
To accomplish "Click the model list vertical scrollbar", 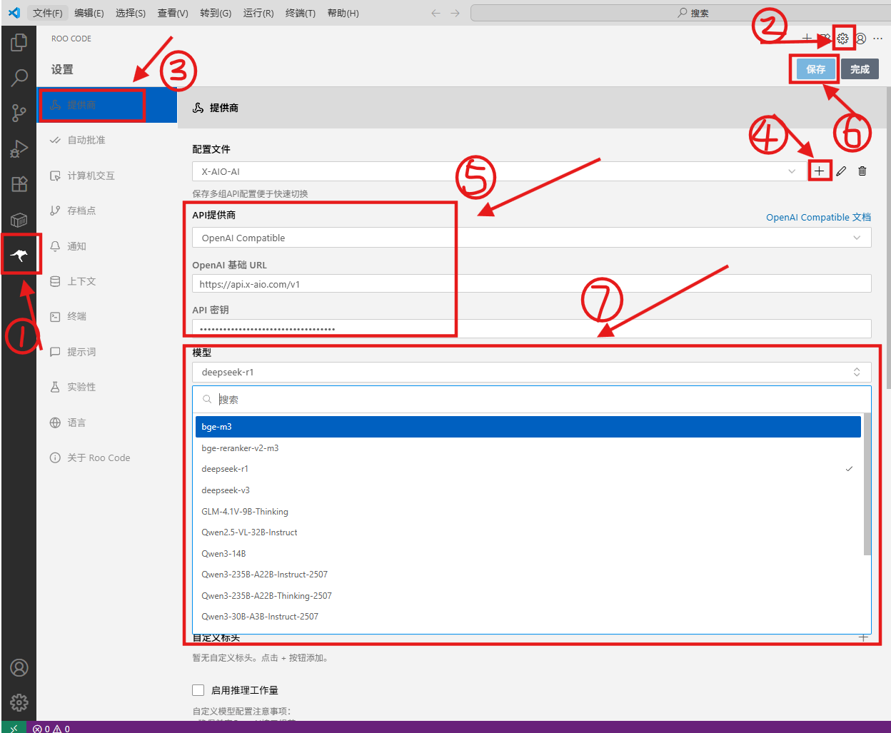I will (867, 484).
